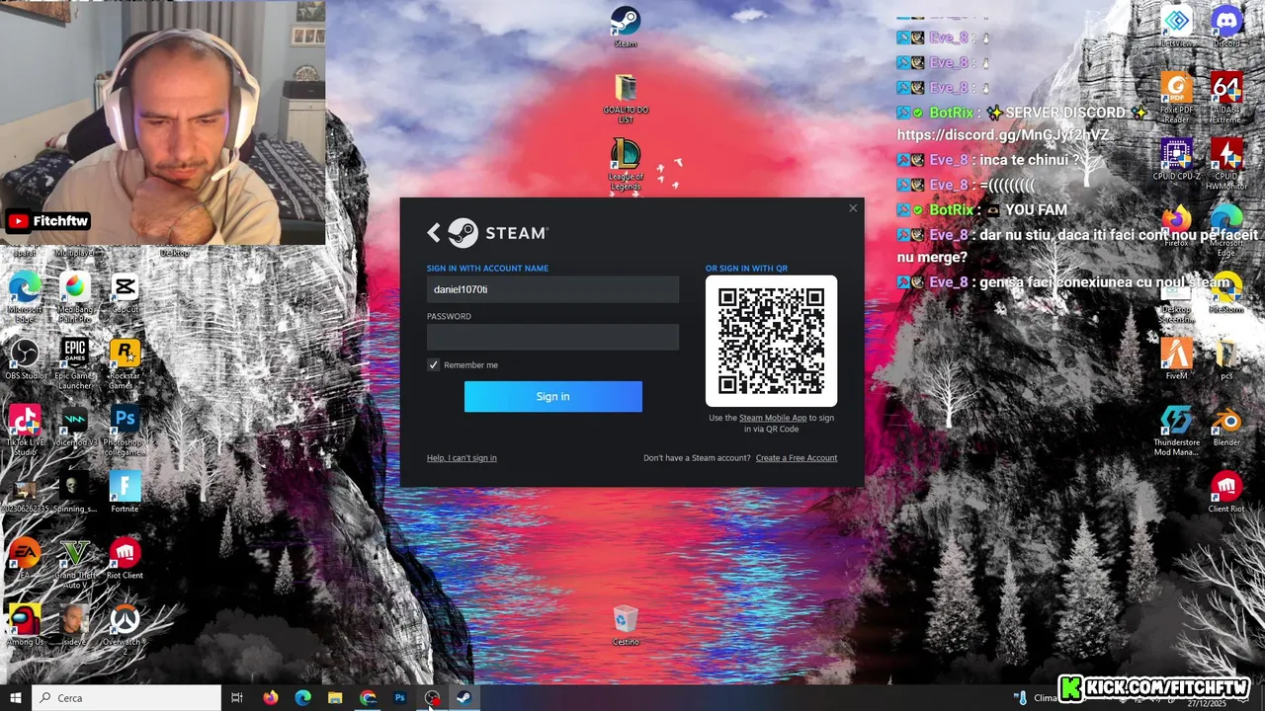Switch to Photoshop on the taskbar

(x=400, y=698)
